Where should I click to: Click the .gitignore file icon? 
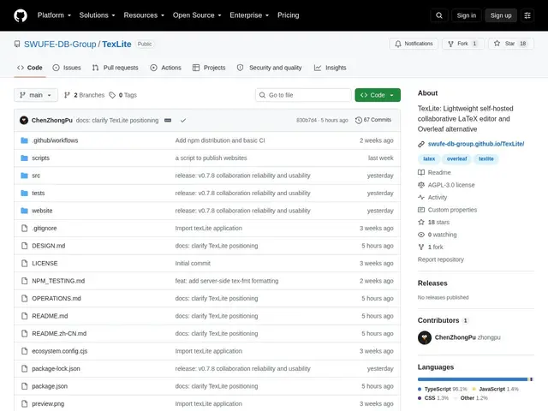(x=24, y=229)
